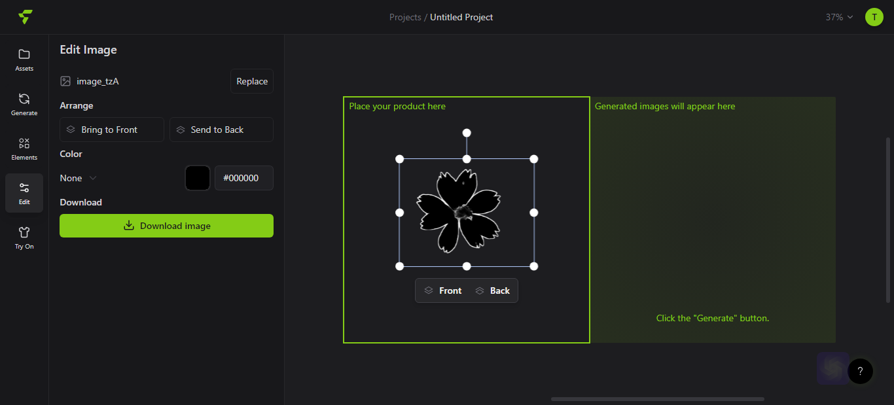Click the #000000 hex color field

pyautogui.click(x=244, y=178)
